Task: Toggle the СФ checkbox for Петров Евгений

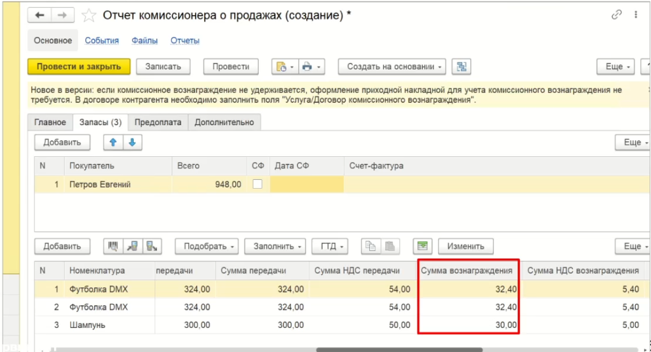Action: 257,184
